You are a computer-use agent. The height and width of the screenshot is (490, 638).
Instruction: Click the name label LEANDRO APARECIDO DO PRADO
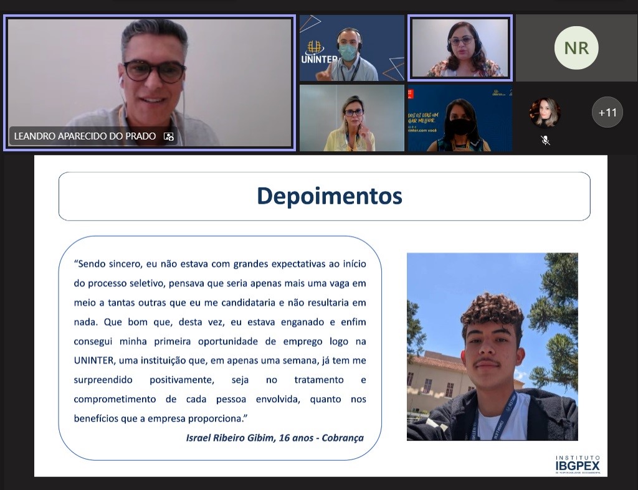click(85, 136)
